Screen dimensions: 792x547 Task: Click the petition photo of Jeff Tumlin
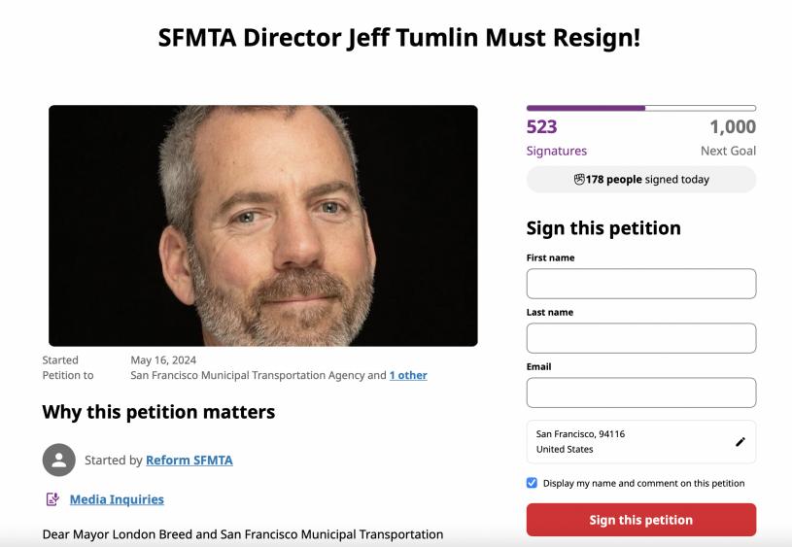click(262, 225)
